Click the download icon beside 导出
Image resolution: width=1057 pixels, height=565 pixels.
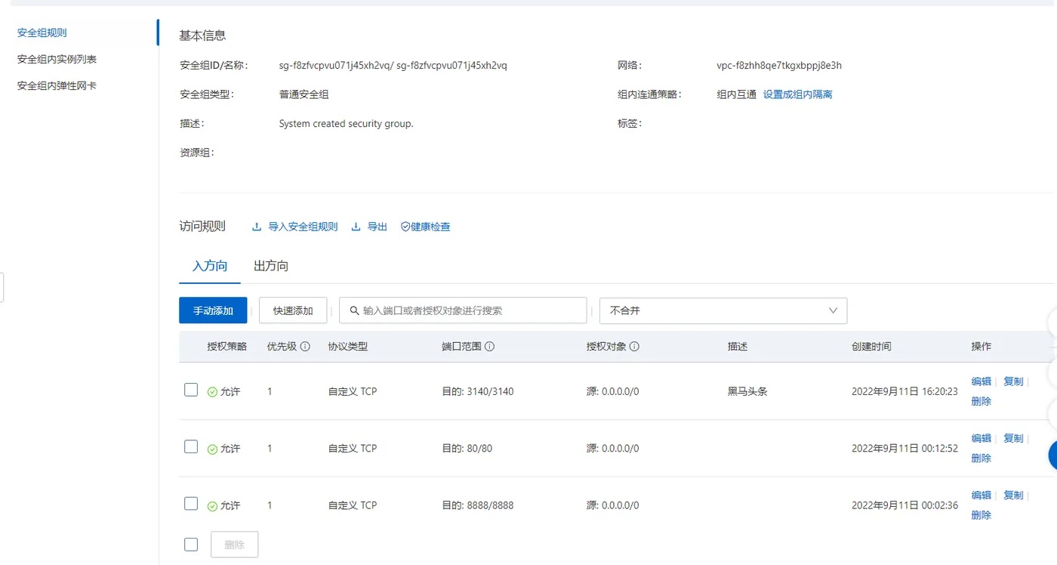coord(356,227)
